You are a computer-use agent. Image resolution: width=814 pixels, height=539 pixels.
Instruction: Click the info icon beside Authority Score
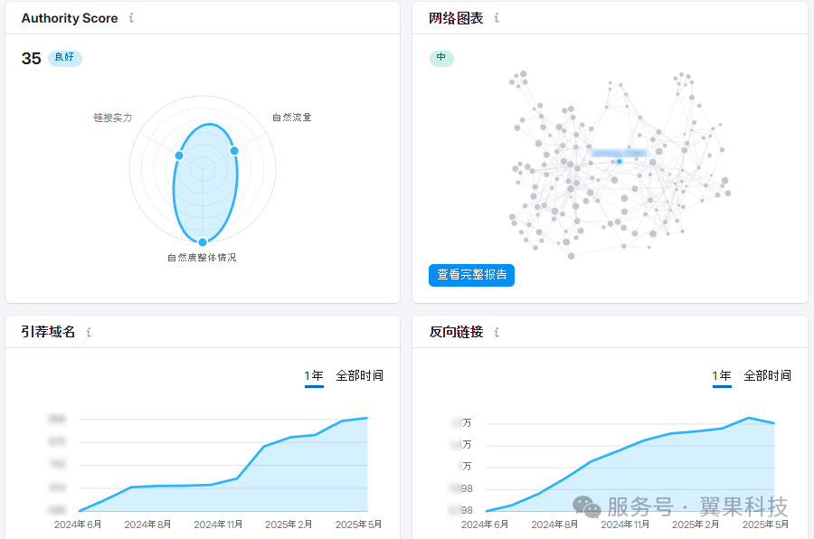[x=131, y=18]
